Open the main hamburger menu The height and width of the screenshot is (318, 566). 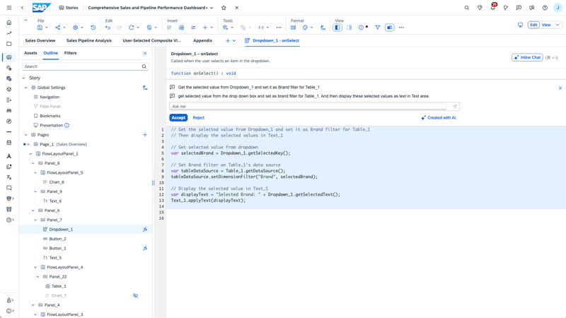tap(9, 8)
